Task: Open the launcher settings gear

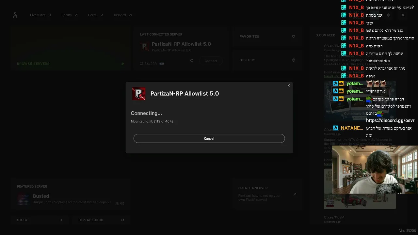Action: point(389,15)
